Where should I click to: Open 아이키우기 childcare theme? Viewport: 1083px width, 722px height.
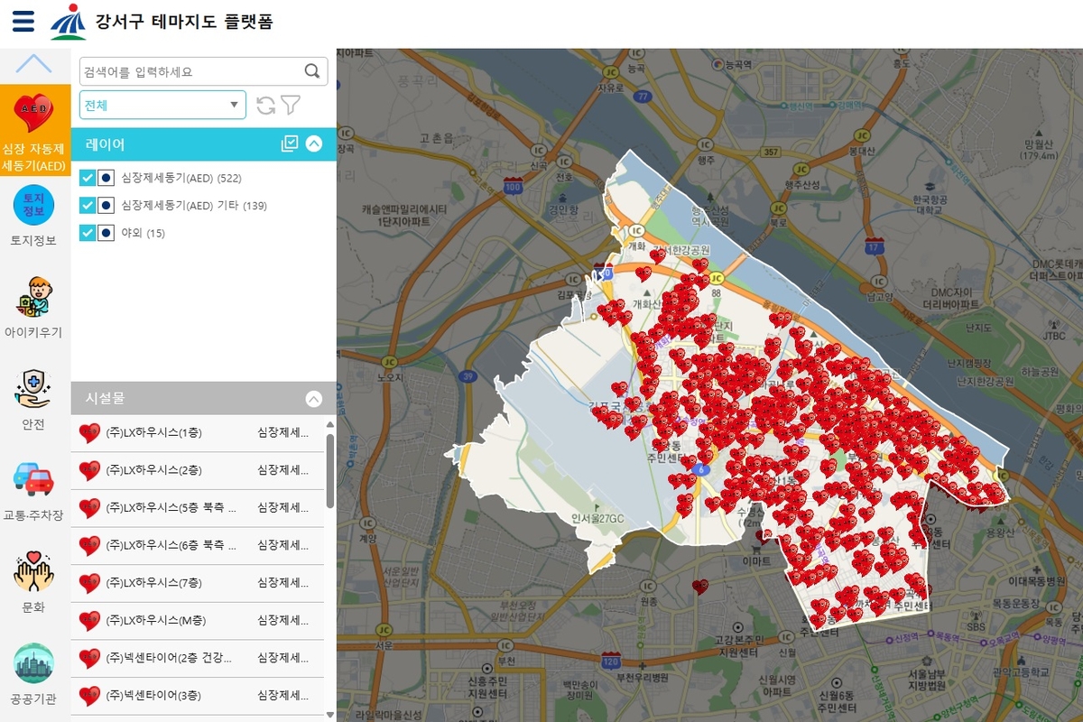(x=33, y=307)
